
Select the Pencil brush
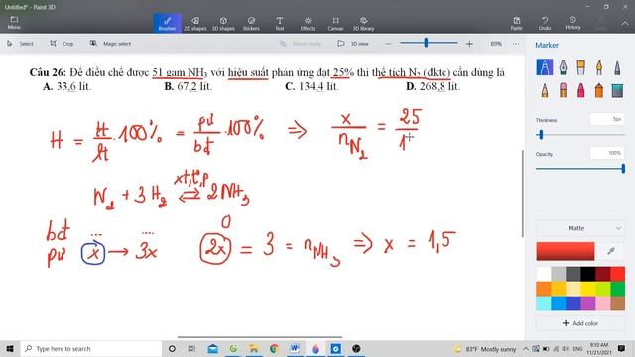tap(545, 90)
